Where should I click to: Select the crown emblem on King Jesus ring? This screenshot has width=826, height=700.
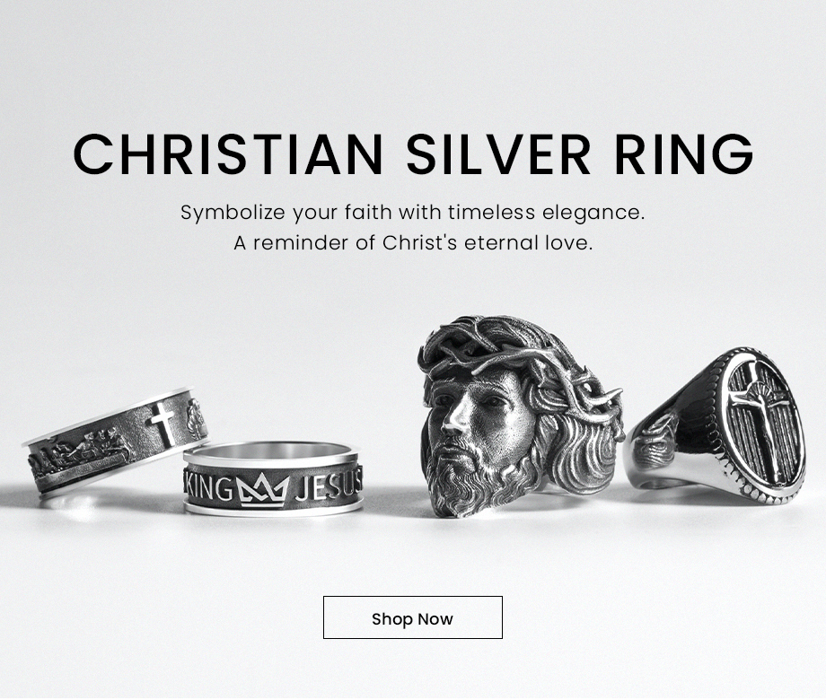point(263,489)
